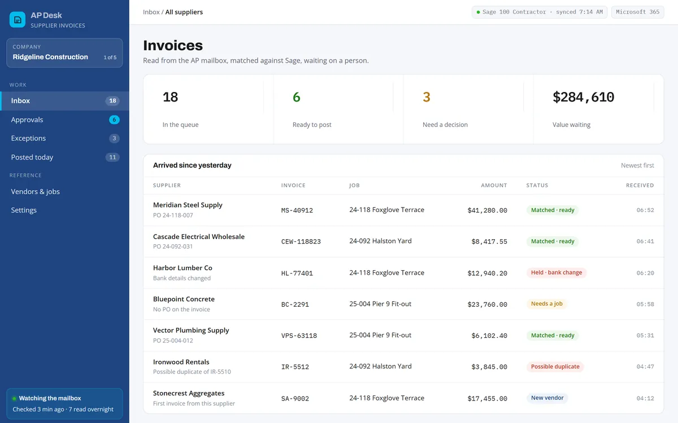The image size is (678, 423).
Task: Sort by the Status column header
Action: (x=537, y=186)
